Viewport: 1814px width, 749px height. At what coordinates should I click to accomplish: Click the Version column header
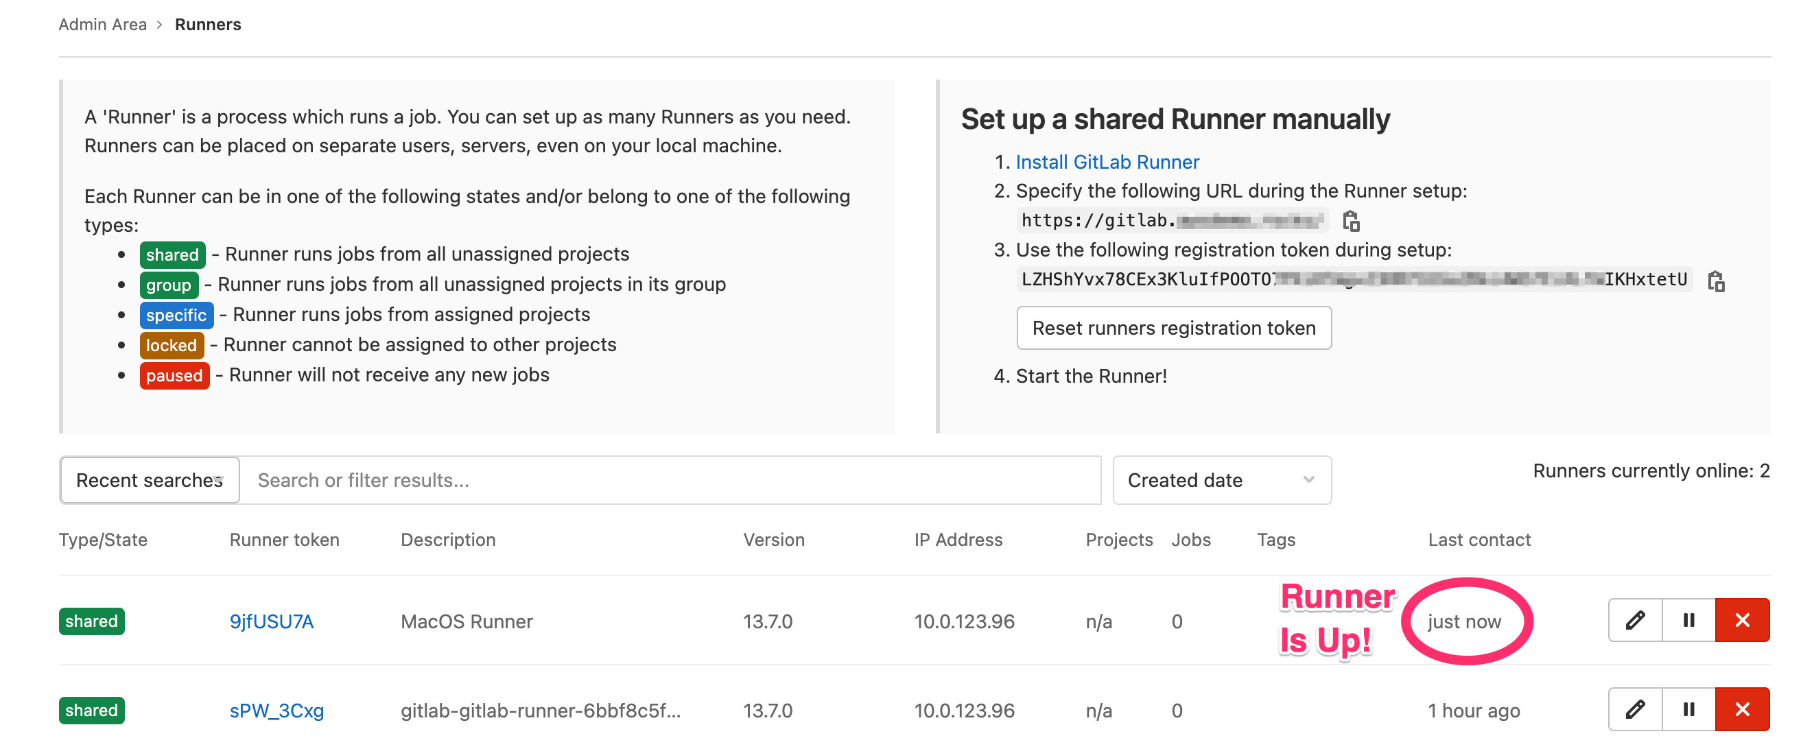774,540
